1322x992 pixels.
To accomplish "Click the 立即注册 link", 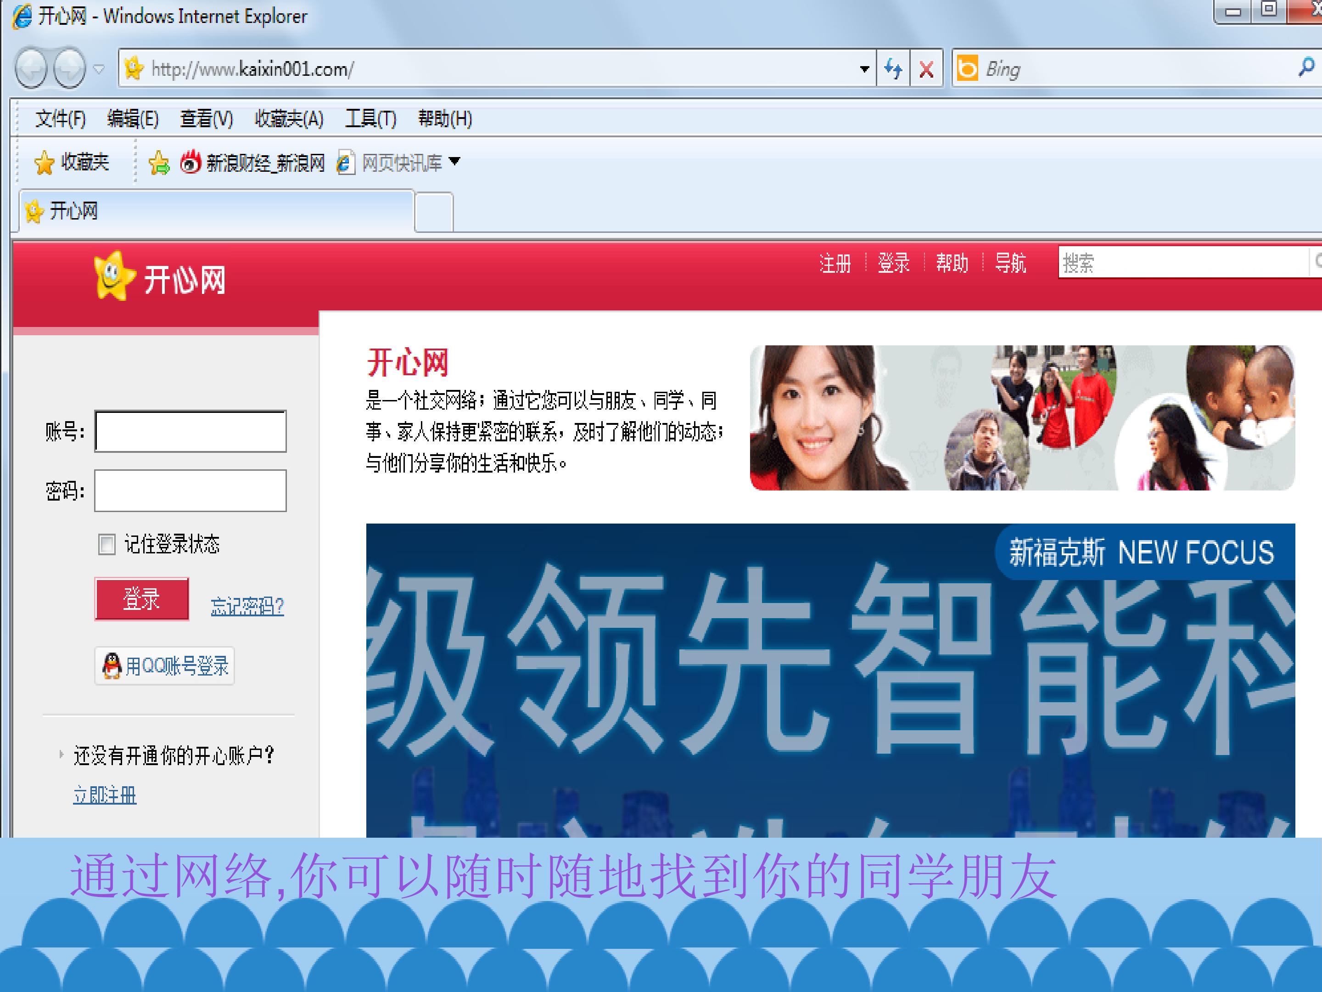I will [105, 795].
